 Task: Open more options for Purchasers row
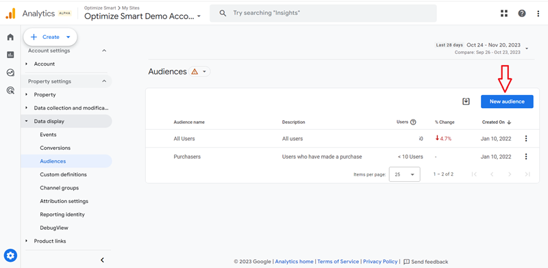(x=526, y=157)
